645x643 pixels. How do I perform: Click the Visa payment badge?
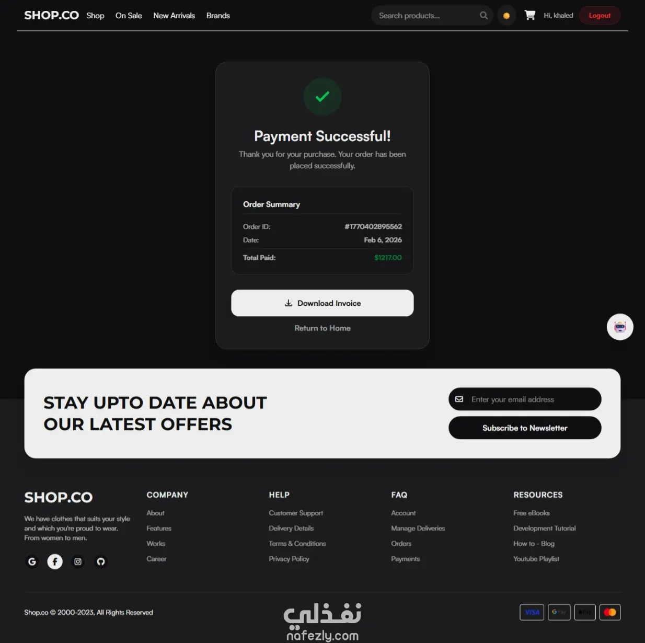532,612
